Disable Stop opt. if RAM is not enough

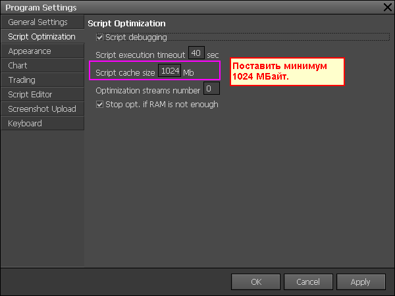coord(100,105)
